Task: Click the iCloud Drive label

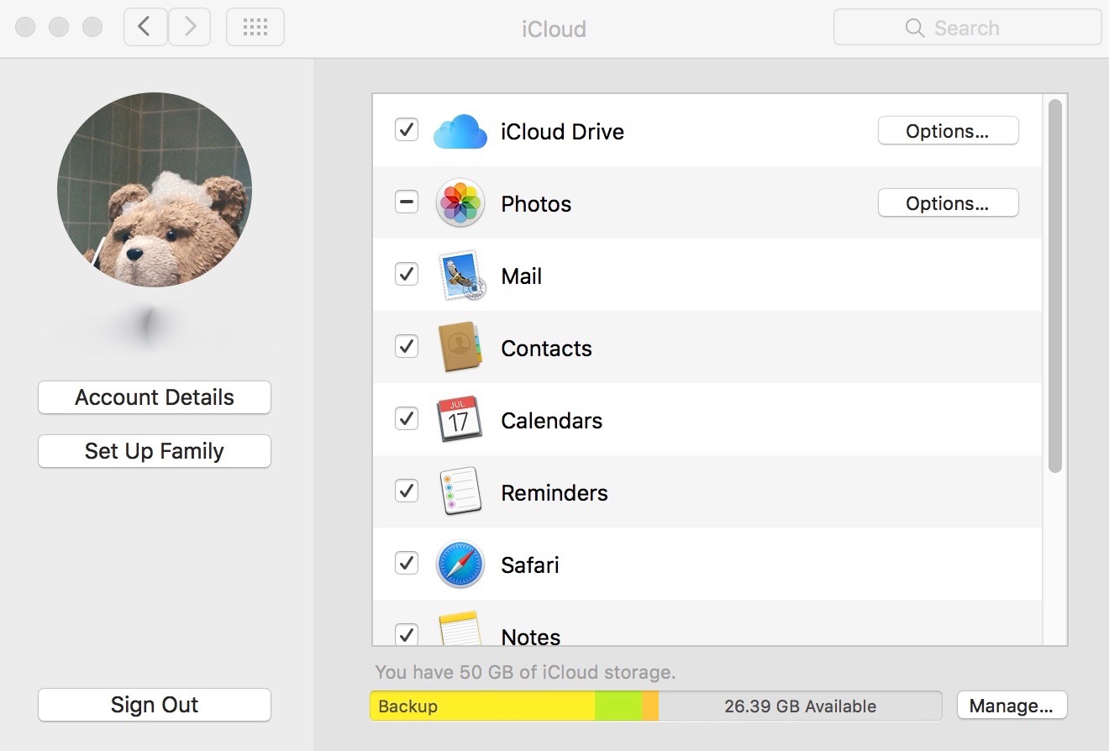Action: (562, 132)
